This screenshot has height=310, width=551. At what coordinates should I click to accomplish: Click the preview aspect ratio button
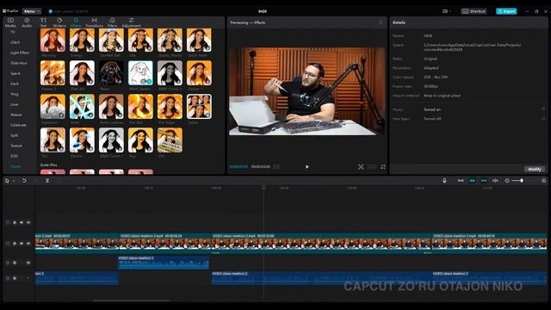pyautogui.click(x=372, y=167)
